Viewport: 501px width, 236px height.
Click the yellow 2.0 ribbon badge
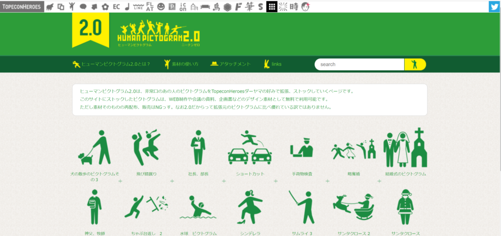pos(91,30)
